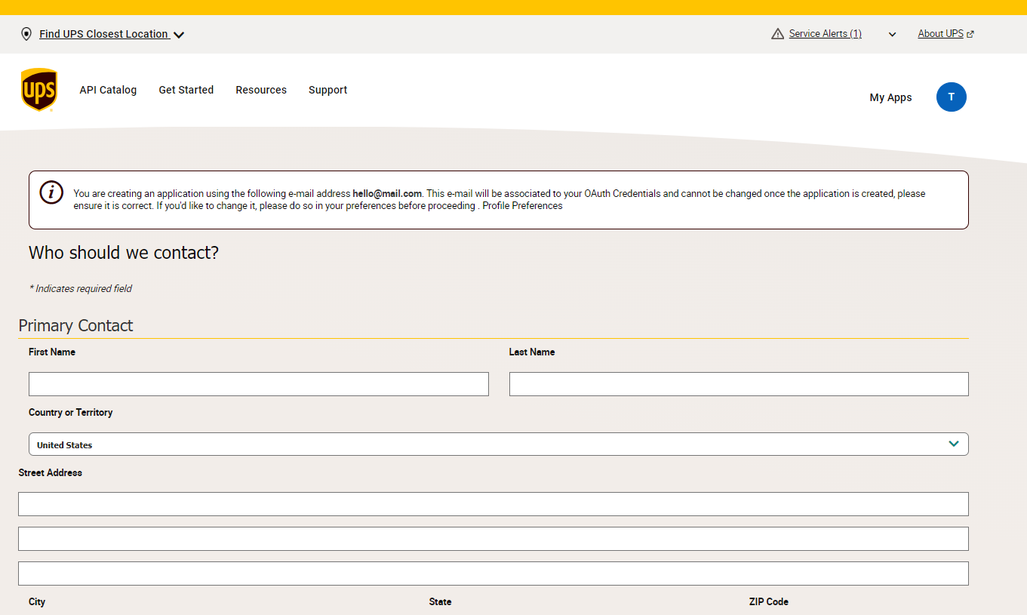Click the chevron next to Service Alerts
This screenshot has height=615, width=1027.
892,34
